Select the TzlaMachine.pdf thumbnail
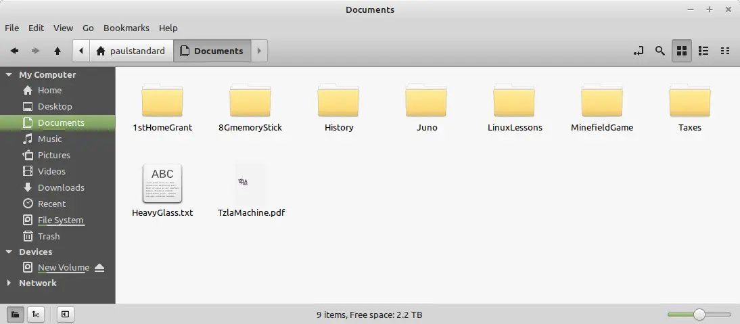740x324 pixels. 250,183
